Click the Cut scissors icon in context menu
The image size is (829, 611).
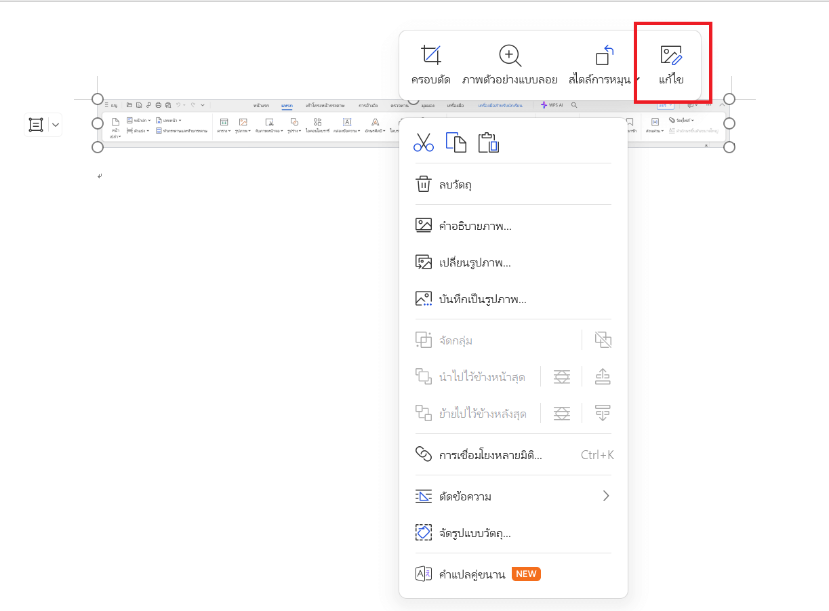pyautogui.click(x=424, y=142)
